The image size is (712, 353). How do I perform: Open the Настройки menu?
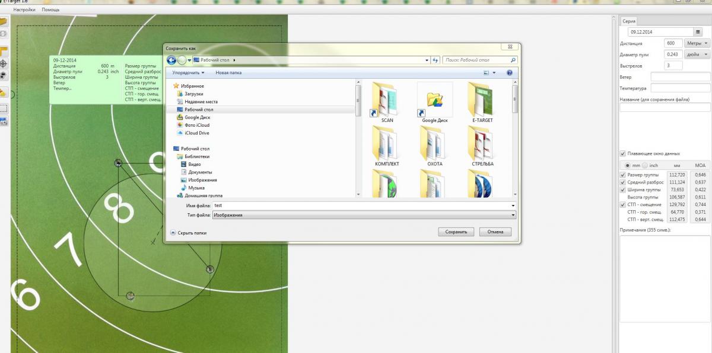24,10
